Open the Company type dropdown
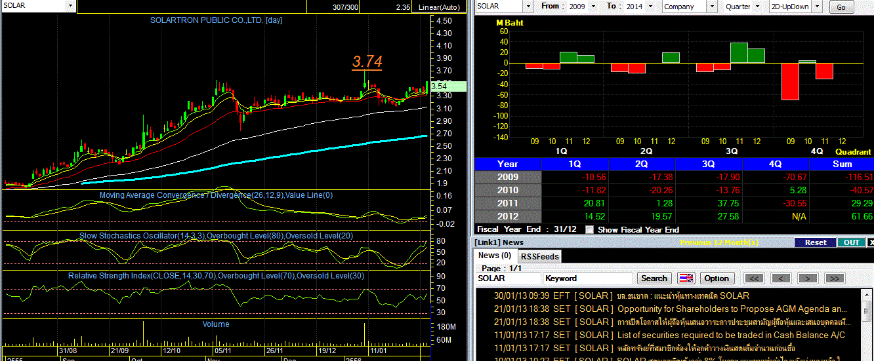 click(690, 7)
